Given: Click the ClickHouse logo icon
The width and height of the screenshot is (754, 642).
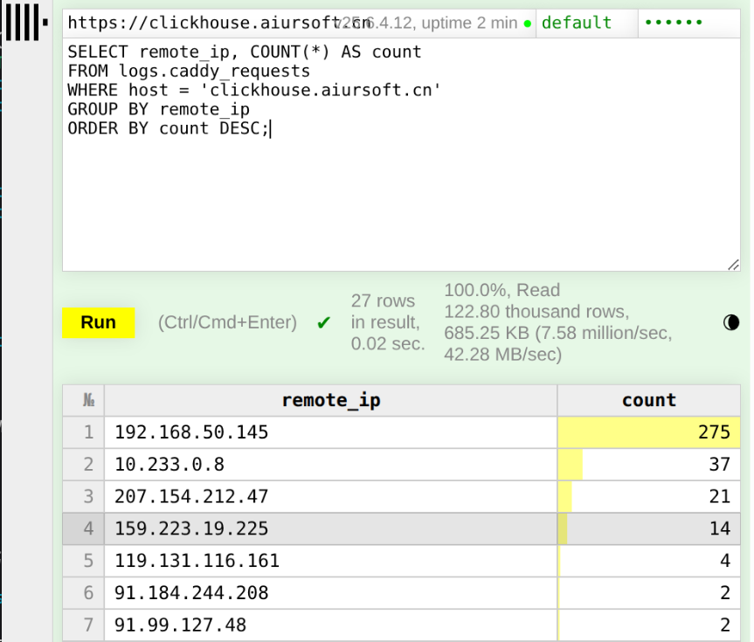Looking at the screenshot, I should pos(24,22).
